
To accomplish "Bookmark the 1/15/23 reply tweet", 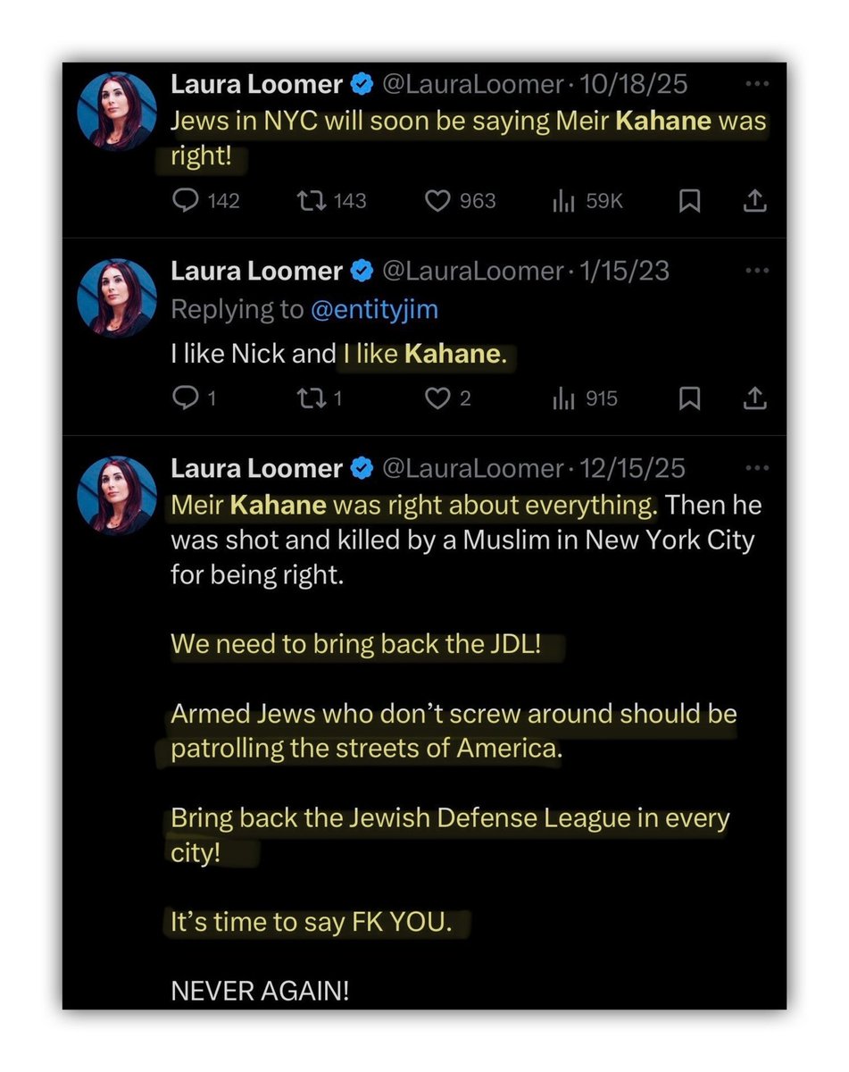I will coord(689,398).
